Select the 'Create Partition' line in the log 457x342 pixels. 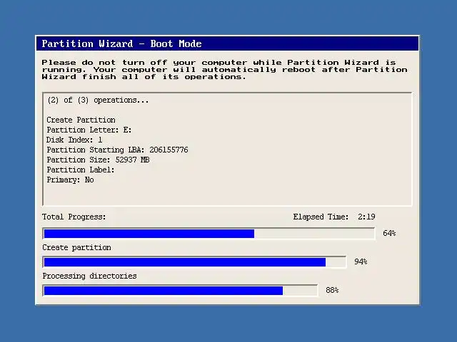coord(81,120)
